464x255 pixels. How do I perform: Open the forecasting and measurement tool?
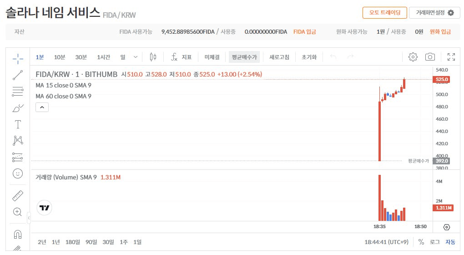[x=18, y=157]
